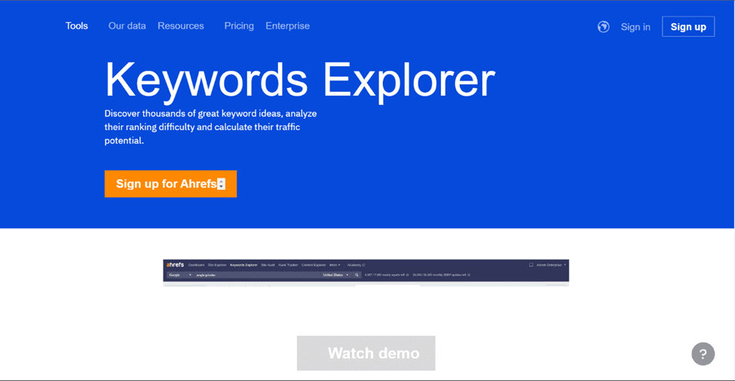Open the language selector globe icon
This screenshot has height=381, width=735.
click(x=603, y=26)
